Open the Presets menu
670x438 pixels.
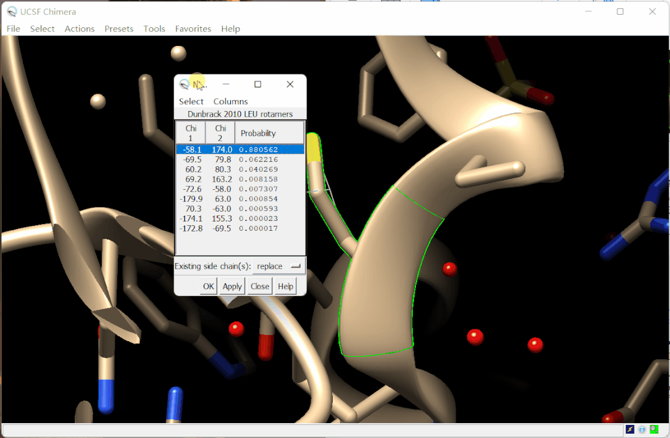point(119,29)
